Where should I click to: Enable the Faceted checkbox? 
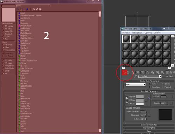(x=163, y=87)
